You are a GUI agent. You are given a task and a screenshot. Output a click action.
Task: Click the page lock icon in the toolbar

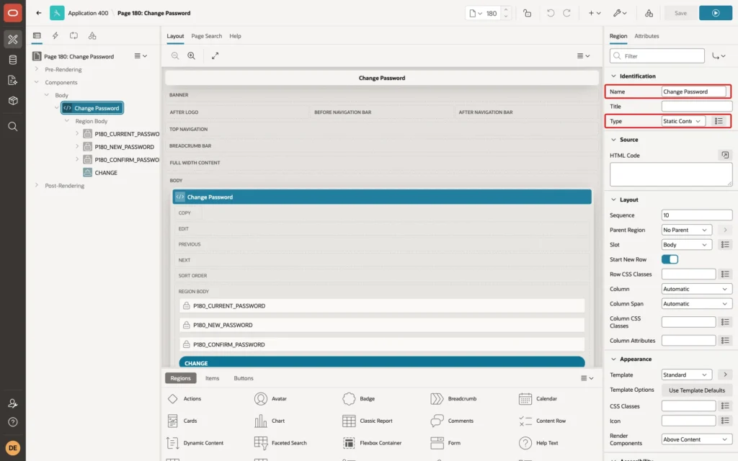(527, 13)
